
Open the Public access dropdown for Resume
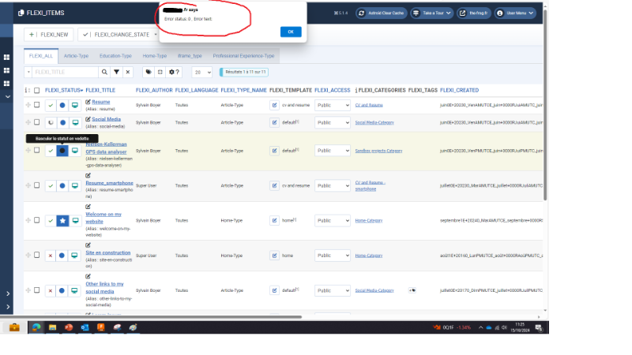[332, 104]
